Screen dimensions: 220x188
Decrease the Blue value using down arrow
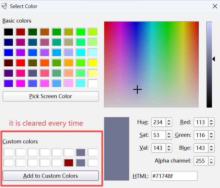(x=211, y=150)
